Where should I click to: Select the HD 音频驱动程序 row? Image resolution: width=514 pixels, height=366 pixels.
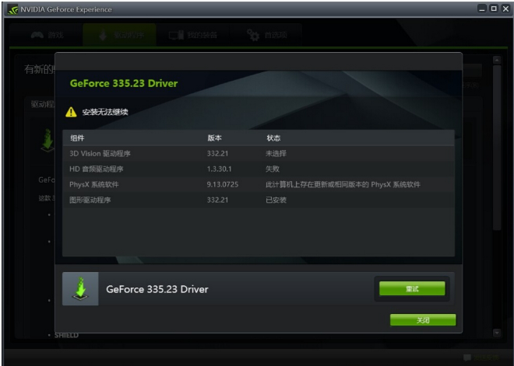tap(258, 169)
